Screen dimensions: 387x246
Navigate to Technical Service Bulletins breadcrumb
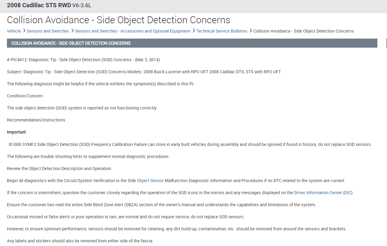[x=222, y=31]
